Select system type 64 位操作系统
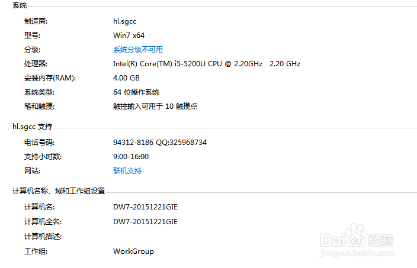Viewport: 417px width, 268px height. (136, 92)
